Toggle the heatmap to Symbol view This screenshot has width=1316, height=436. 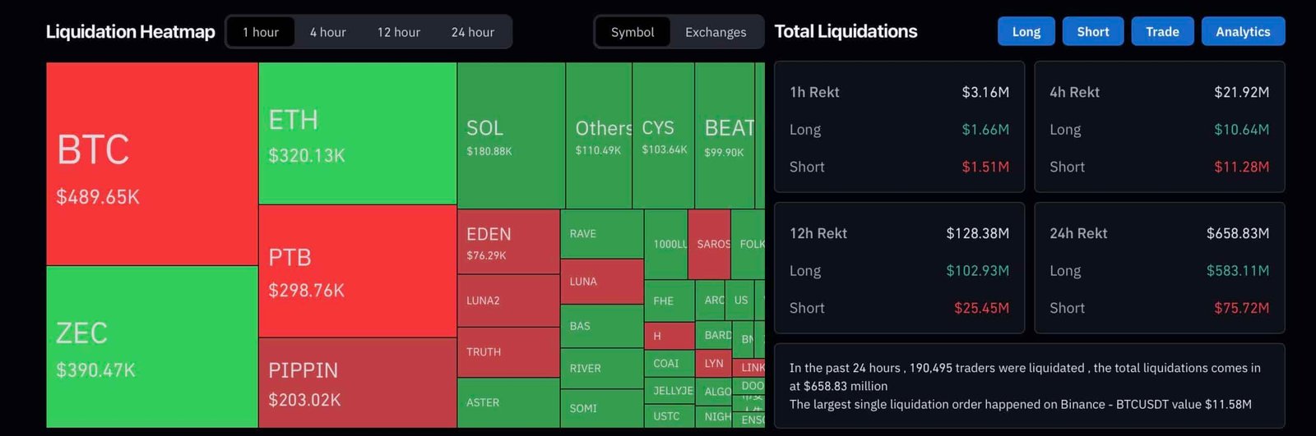[633, 32]
